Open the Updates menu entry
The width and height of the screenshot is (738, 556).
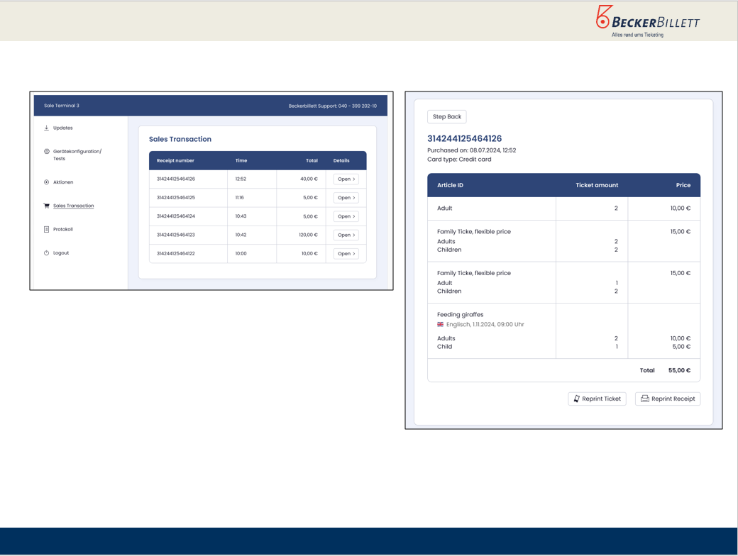pyautogui.click(x=62, y=128)
